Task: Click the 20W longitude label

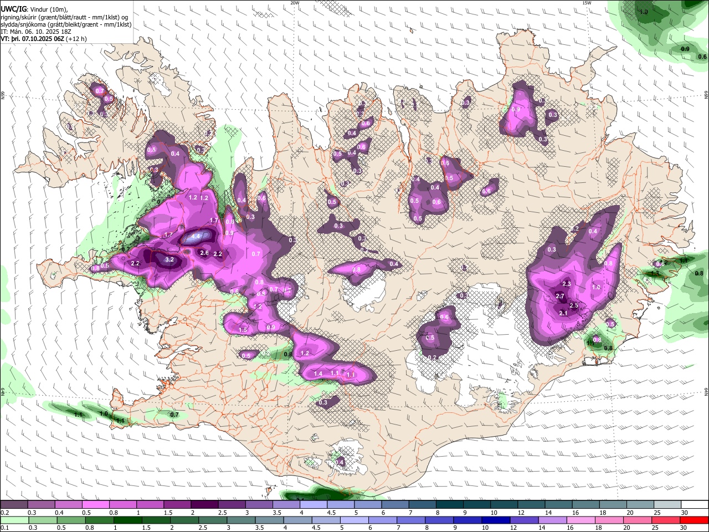Action: pyautogui.click(x=295, y=3)
